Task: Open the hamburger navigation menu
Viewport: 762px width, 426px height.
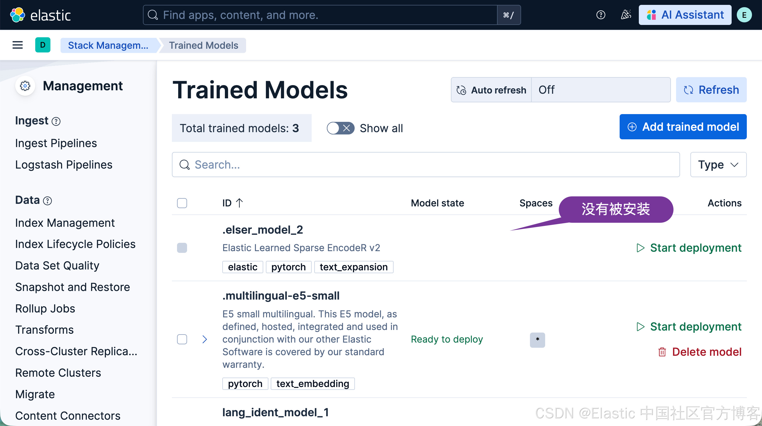Action: [17, 45]
